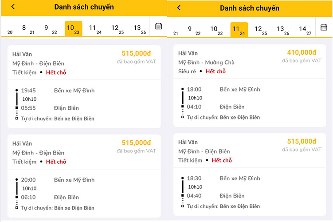Select the date 8 tab
The image size is (333, 222).
point(25,28)
